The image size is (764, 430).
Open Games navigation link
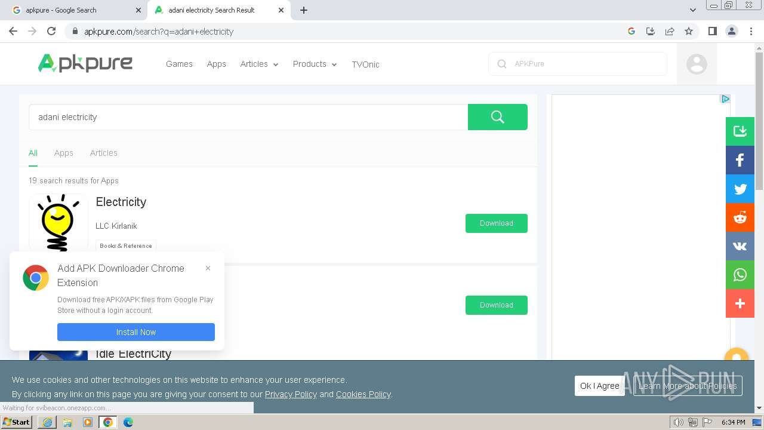(x=179, y=64)
